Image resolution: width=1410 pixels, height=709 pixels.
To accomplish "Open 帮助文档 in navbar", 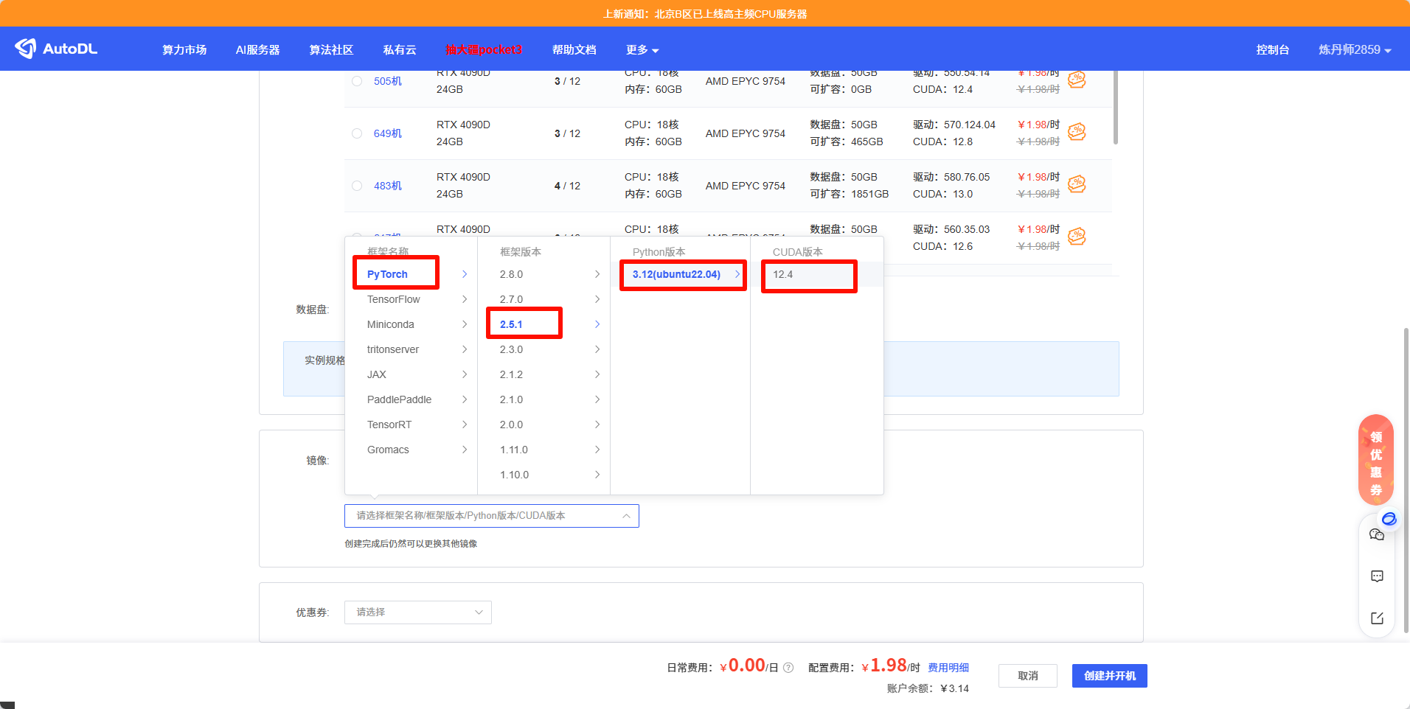I will pos(574,49).
